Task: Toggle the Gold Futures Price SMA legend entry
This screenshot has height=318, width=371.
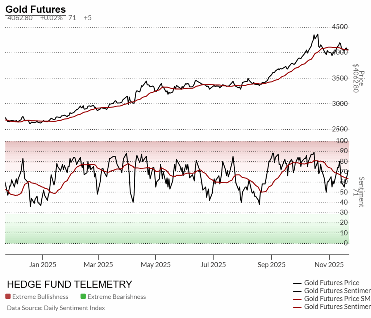Action: point(337,299)
